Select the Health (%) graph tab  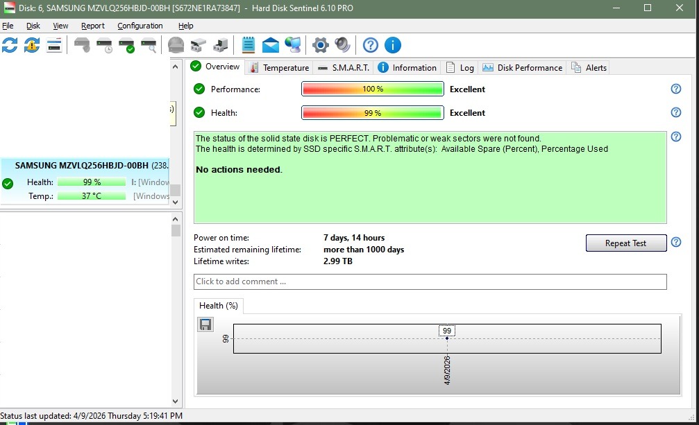(x=219, y=306)
